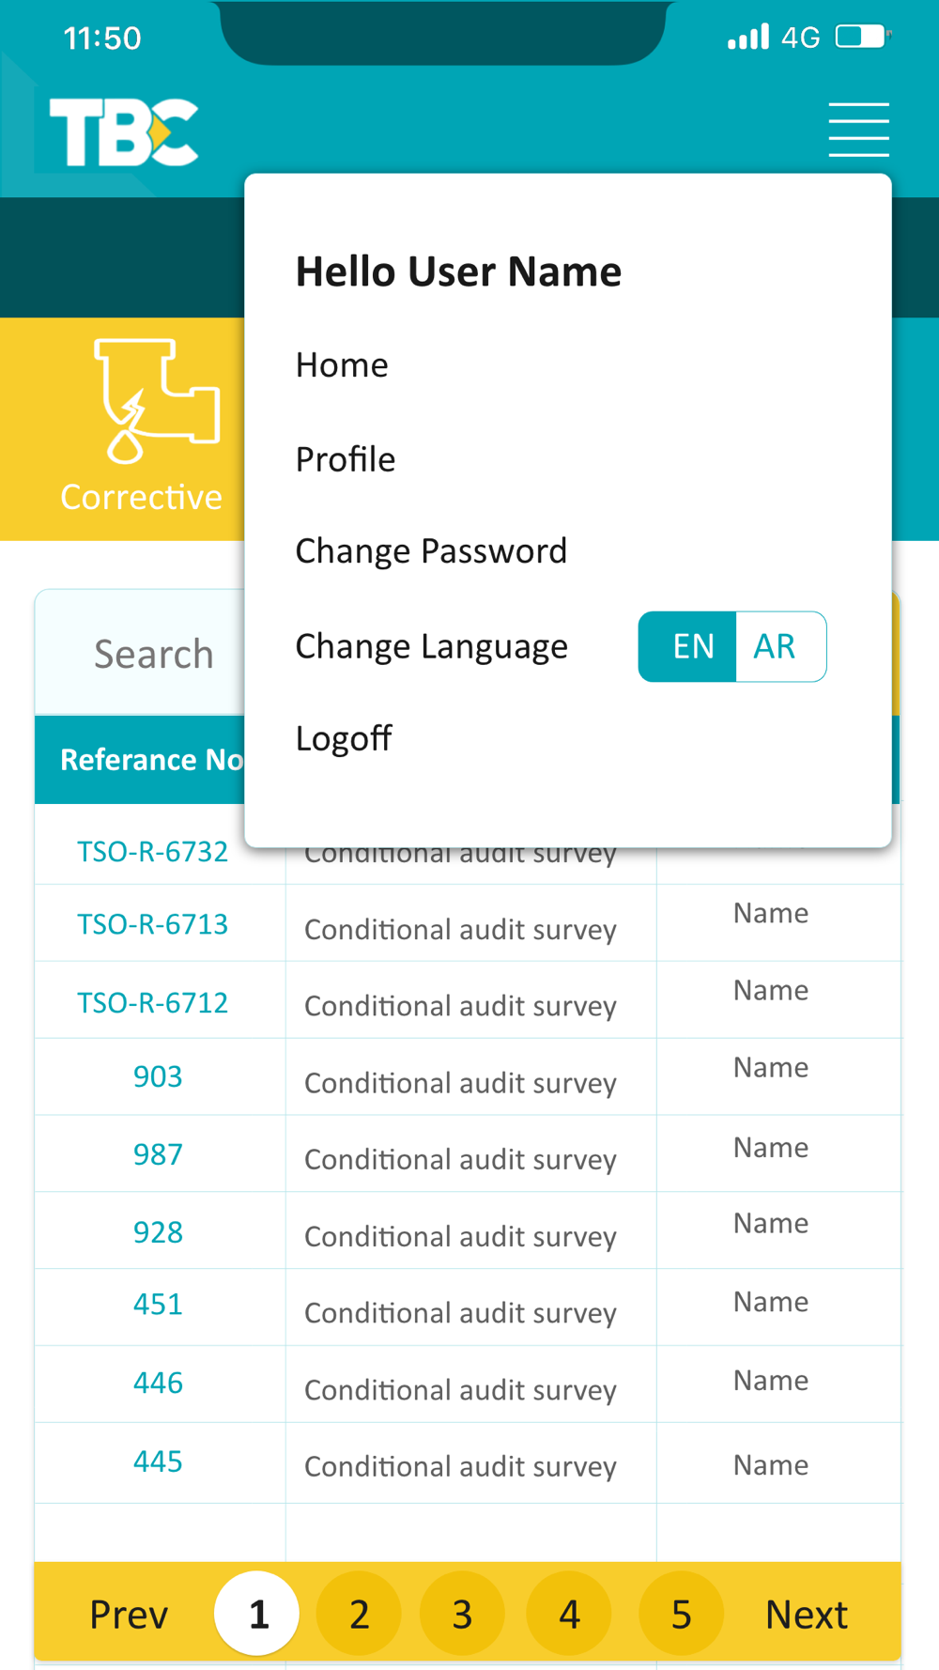Open Home from the user menu
This screenshot has height=1670, width=939.
tap(342, 365)
